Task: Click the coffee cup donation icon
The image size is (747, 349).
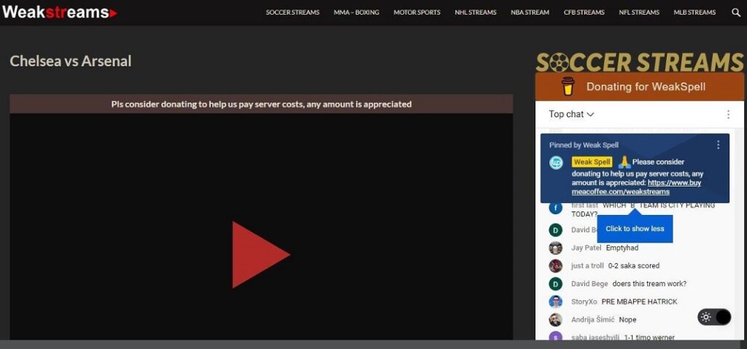Action: [568, 87]
